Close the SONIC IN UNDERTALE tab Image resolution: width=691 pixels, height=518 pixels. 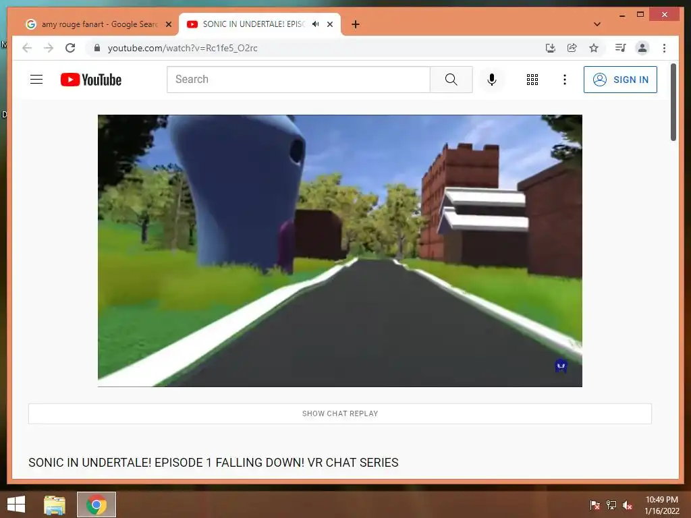click(x=329, y=24)
